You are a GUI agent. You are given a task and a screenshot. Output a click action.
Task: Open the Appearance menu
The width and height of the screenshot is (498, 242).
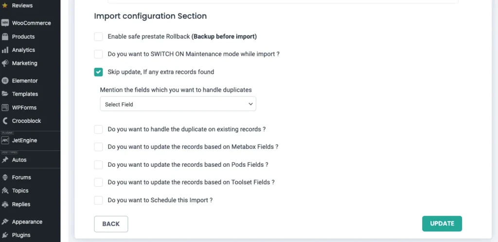pyautogui.click(x=27, y=222)
